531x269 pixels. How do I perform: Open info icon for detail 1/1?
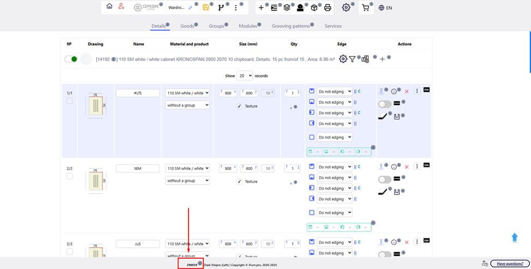(394, 92)
